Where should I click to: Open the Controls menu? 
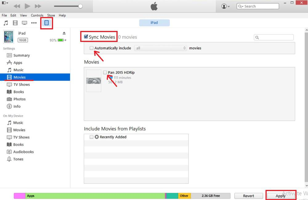[37, 15]
